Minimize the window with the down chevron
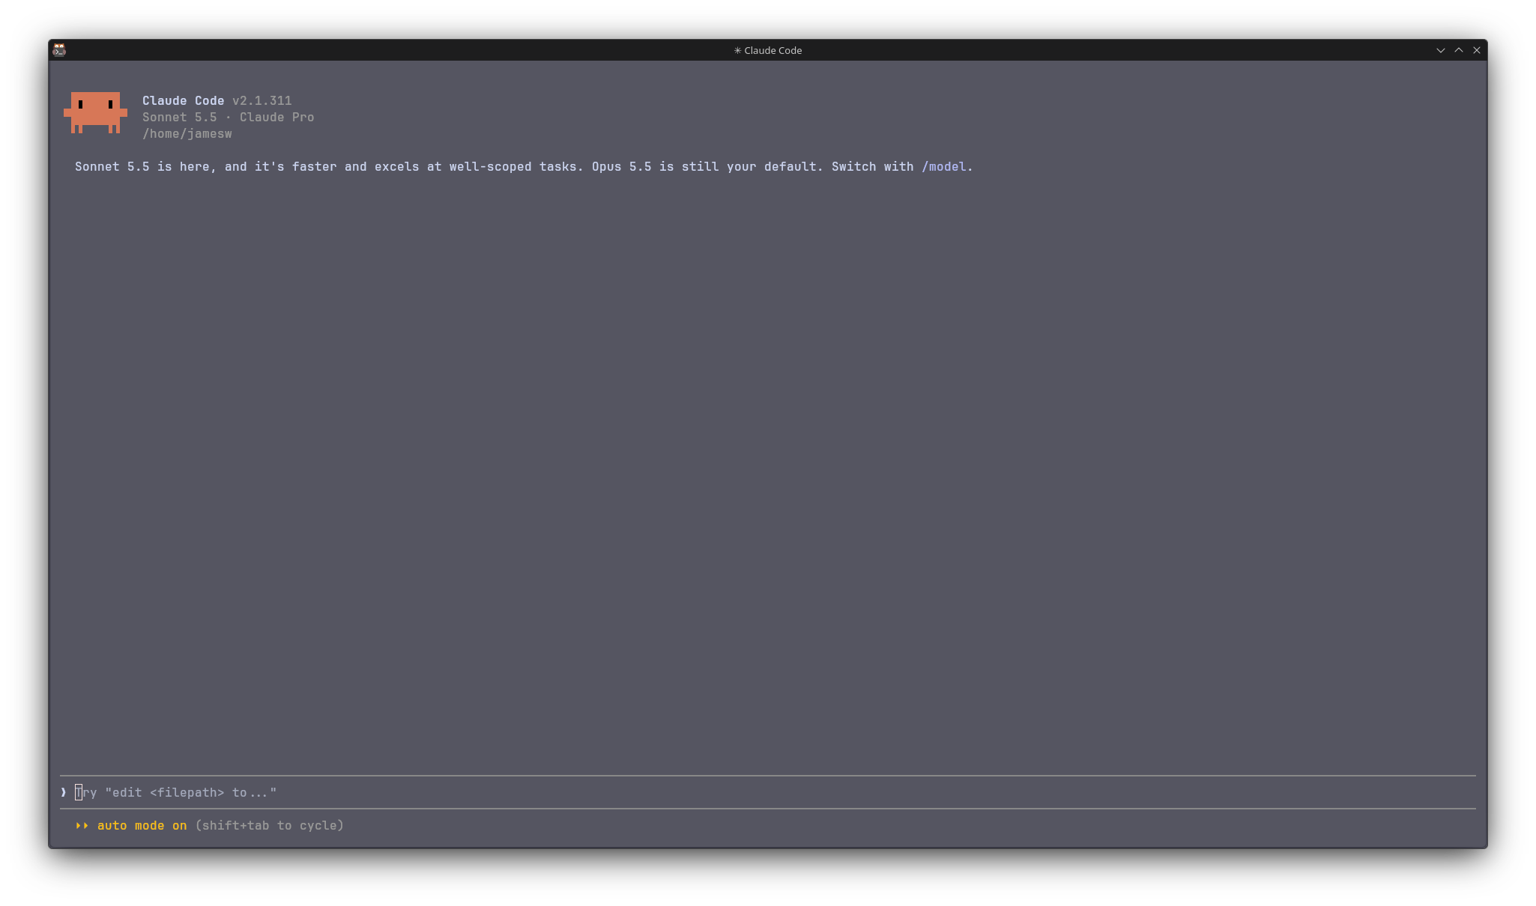The width and height of the screenshot is (1536, 906). point(1440,50)
